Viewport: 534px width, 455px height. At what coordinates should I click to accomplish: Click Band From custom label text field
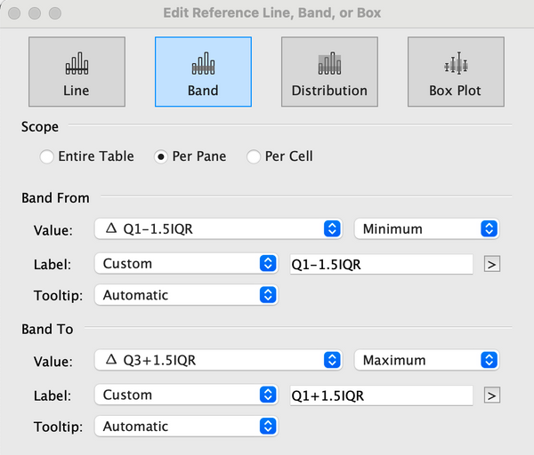pos(381,264)
